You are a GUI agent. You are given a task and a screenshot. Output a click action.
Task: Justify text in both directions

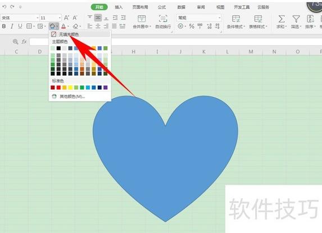[114, 26]
